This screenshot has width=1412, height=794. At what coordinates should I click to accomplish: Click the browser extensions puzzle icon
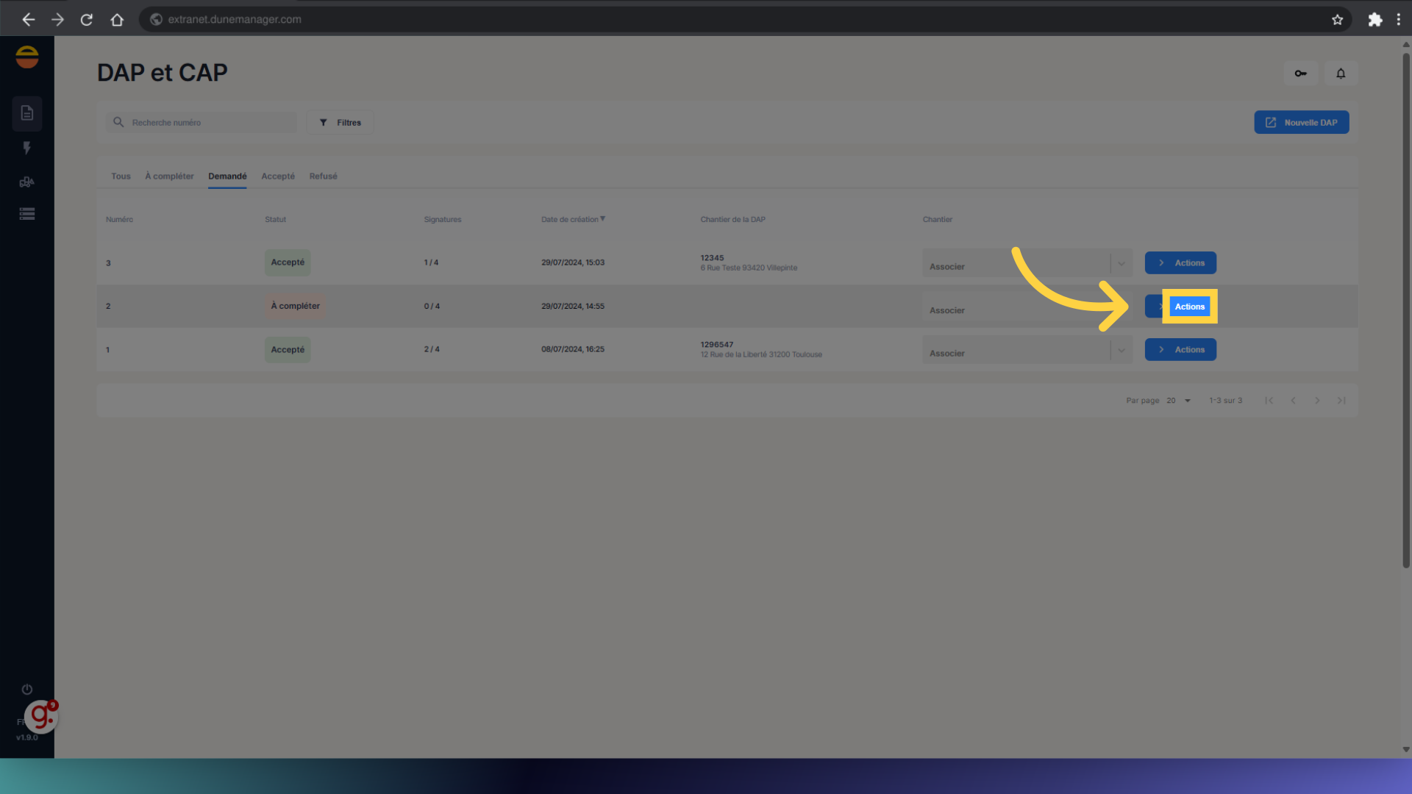coord(1374,20)
